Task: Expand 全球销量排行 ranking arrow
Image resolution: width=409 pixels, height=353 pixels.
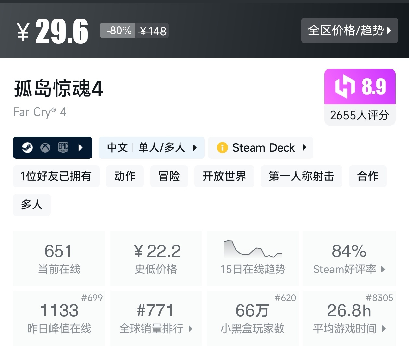Action: click(x=191, y=329)
